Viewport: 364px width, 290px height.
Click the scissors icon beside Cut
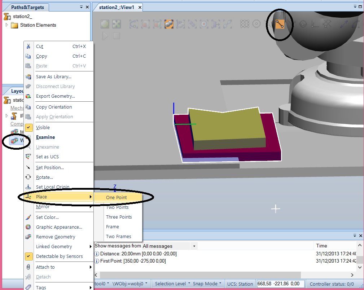click(x=28, y=46)
